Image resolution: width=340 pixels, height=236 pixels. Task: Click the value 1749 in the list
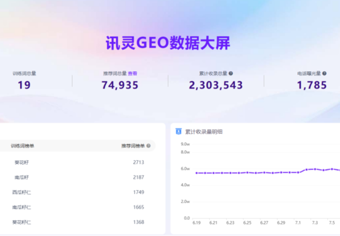click(x=139, y=192)
